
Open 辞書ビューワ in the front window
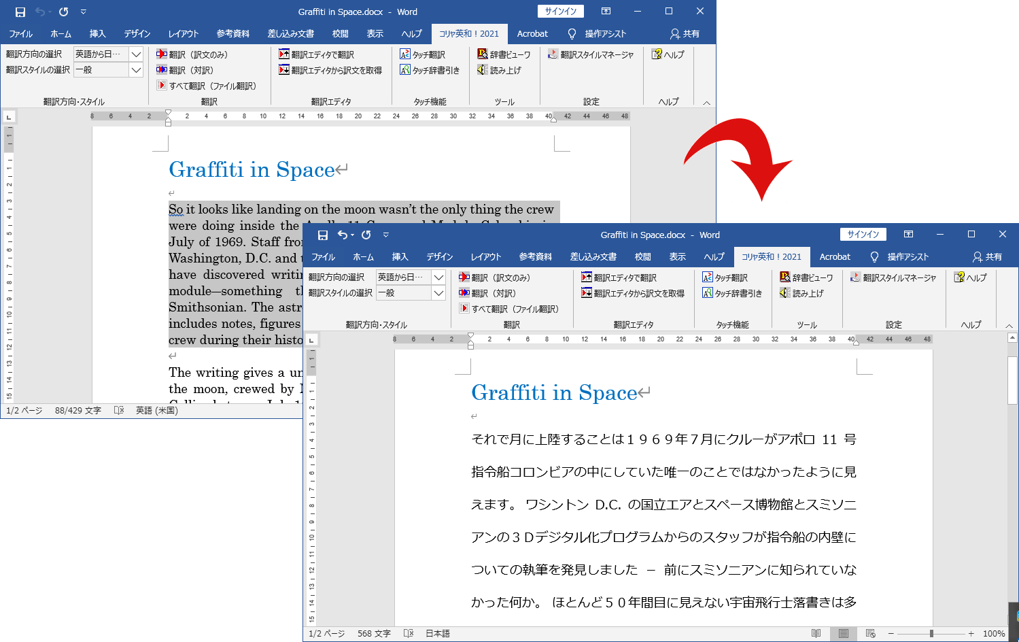coord(806,277)
